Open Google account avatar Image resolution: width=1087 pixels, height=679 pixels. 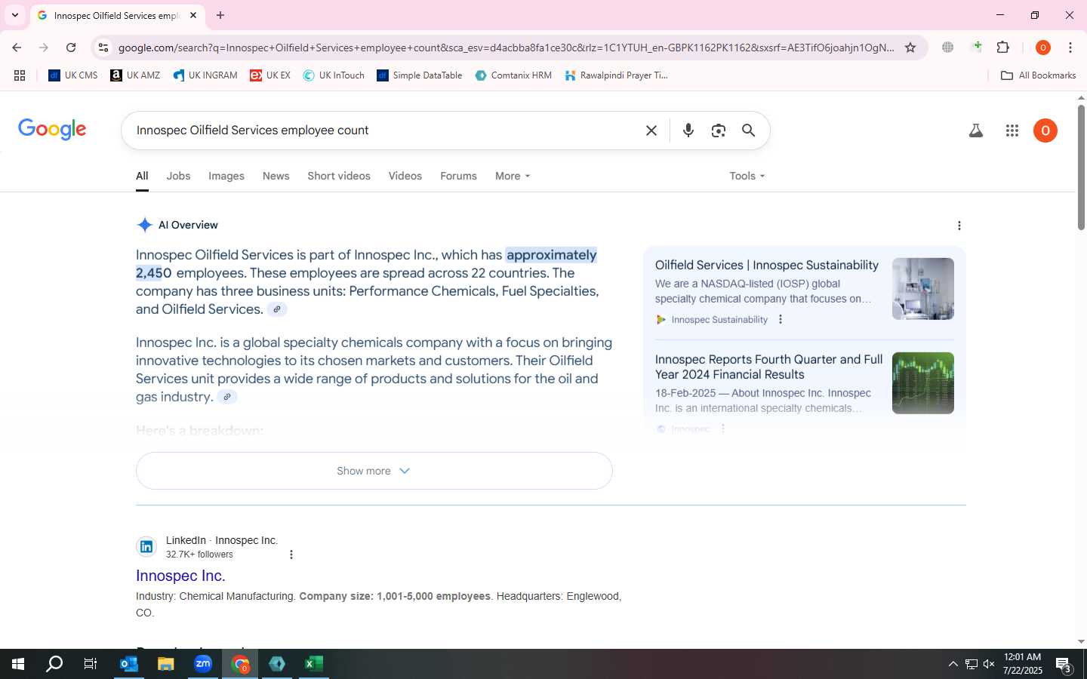point(1045,131)
